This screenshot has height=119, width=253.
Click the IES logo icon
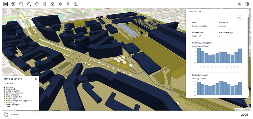point(6,4)
